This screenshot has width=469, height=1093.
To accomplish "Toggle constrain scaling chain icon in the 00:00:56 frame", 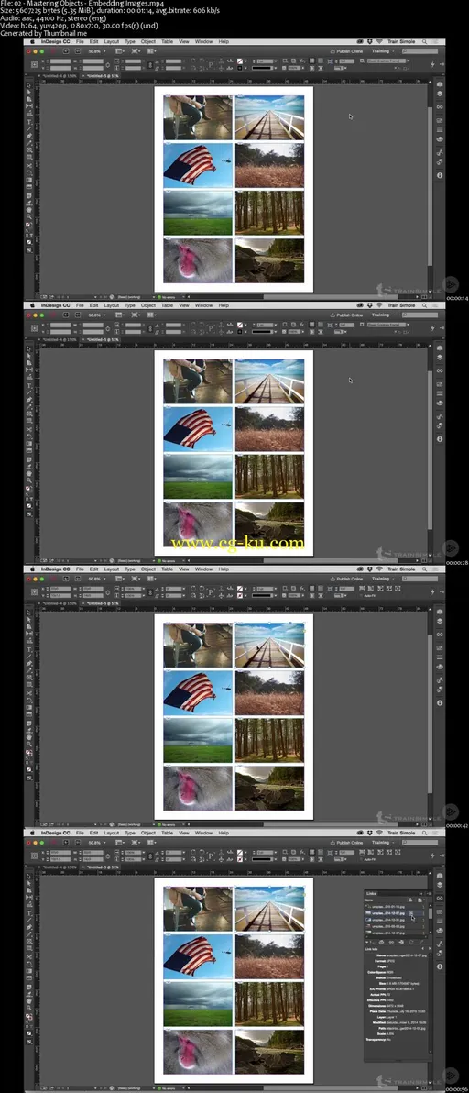I will coord(150,855).
